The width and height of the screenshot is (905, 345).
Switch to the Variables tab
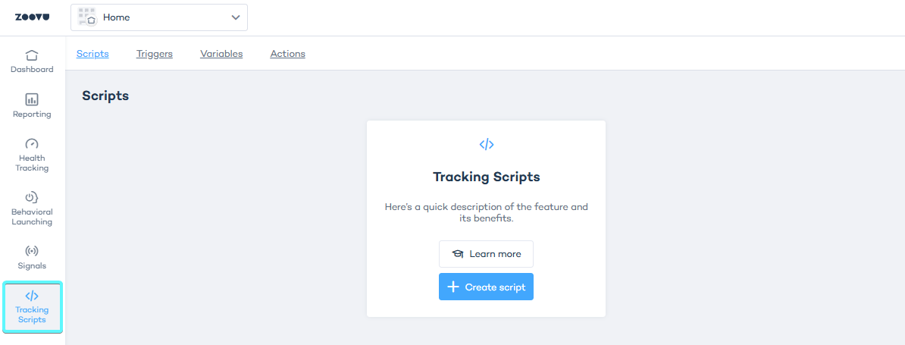tap(221, 54)
